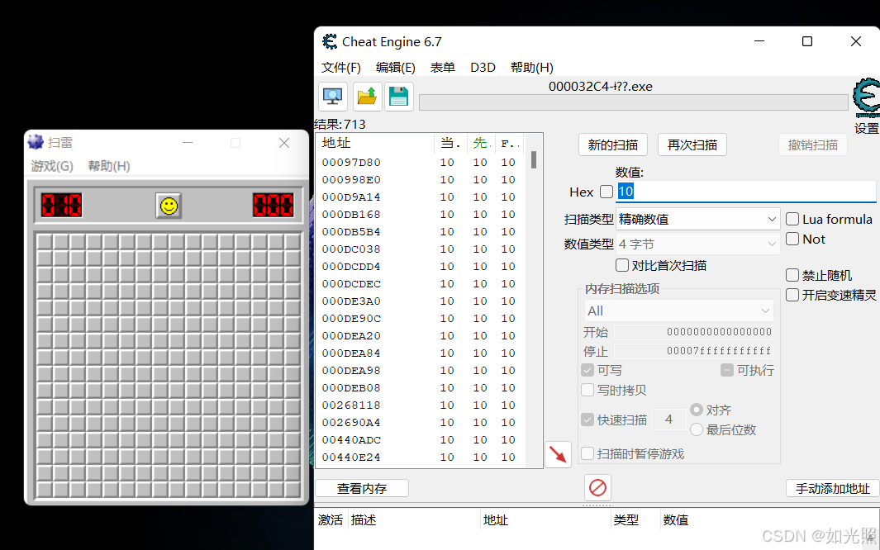
Task: Click the Minesweeper mine icon in title bar
Action: [36, 142]
